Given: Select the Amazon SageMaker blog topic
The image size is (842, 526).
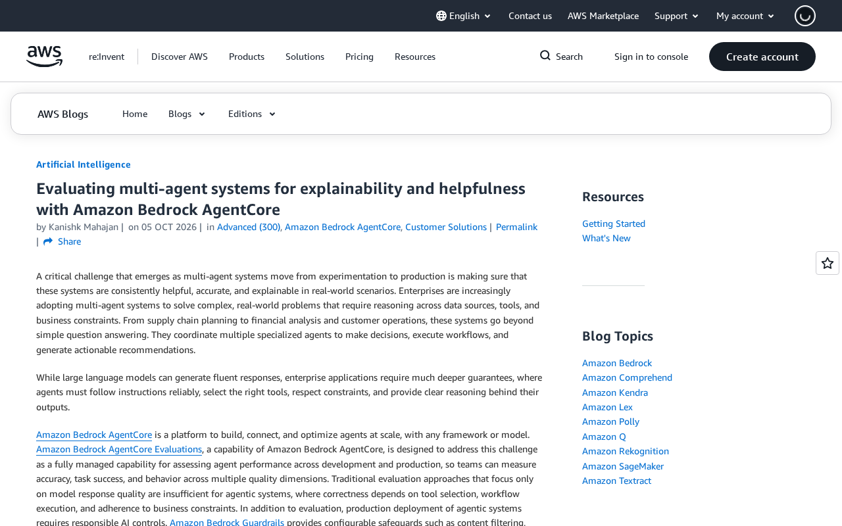Looking at the screenshot, I should [623, 466].
